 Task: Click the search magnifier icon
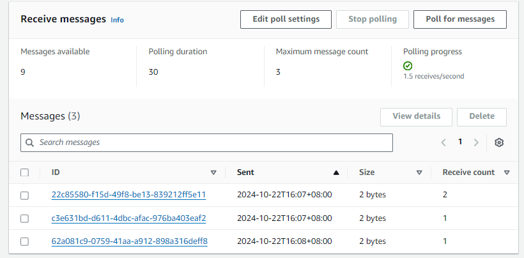30,142
